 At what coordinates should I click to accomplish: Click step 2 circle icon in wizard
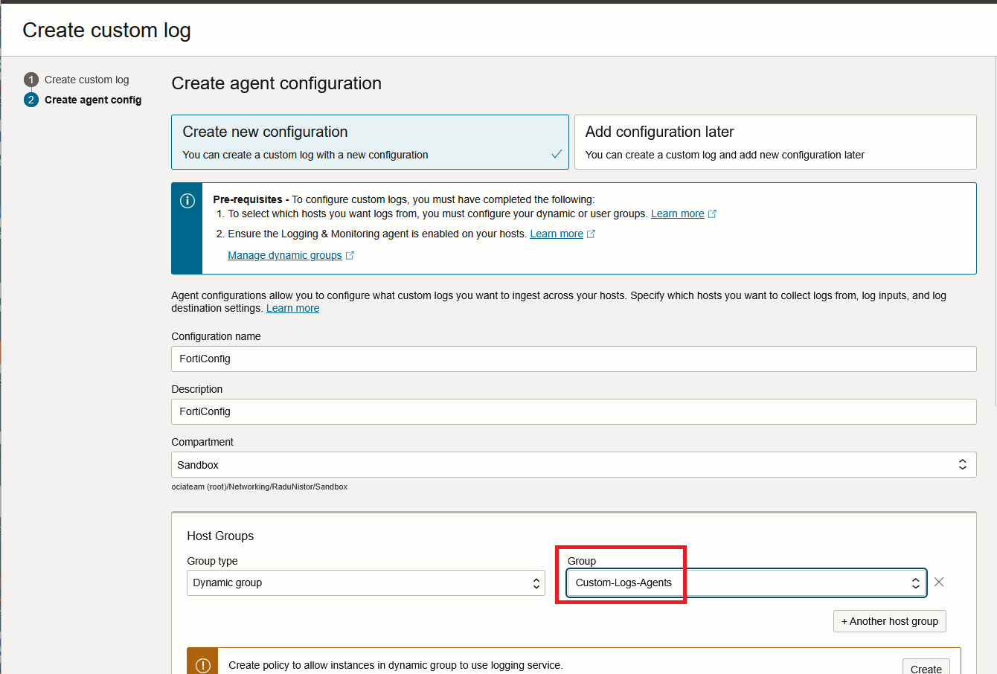(31, 100)
